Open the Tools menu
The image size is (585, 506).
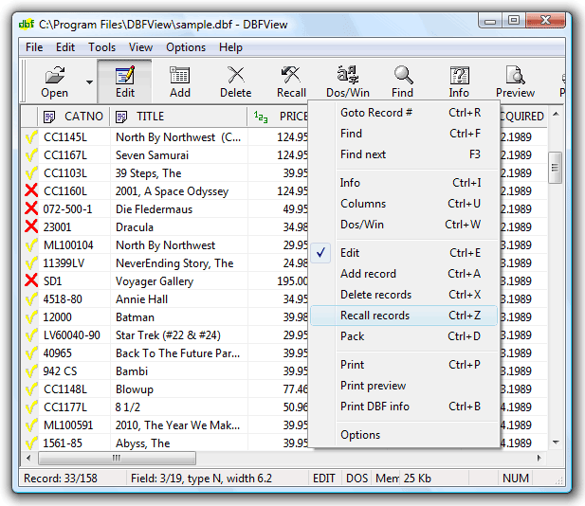click(101, 47)
